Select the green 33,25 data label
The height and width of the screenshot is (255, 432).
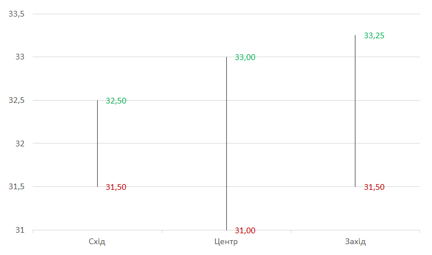click(374, 35)
